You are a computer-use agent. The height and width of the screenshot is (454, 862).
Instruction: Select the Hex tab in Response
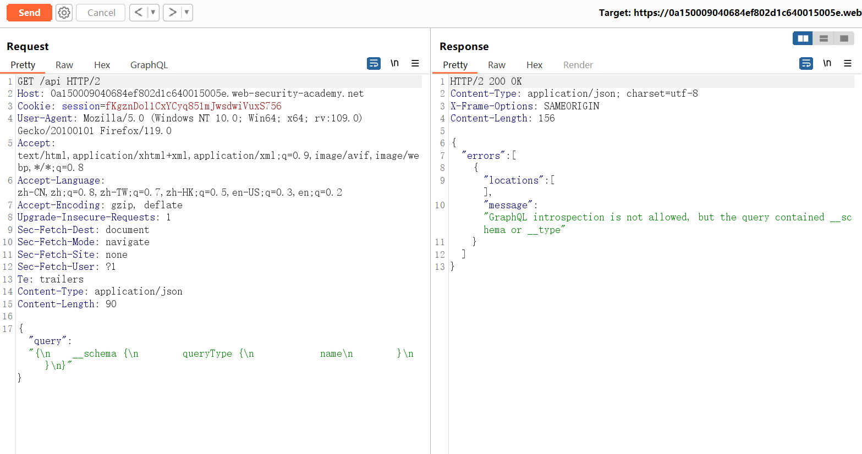[x=534, y=65]
